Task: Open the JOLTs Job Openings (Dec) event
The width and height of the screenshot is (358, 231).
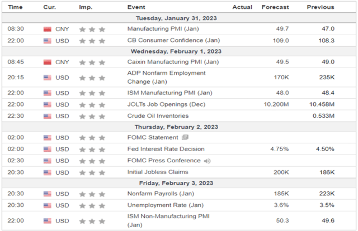Action: (x=166, y=104)
